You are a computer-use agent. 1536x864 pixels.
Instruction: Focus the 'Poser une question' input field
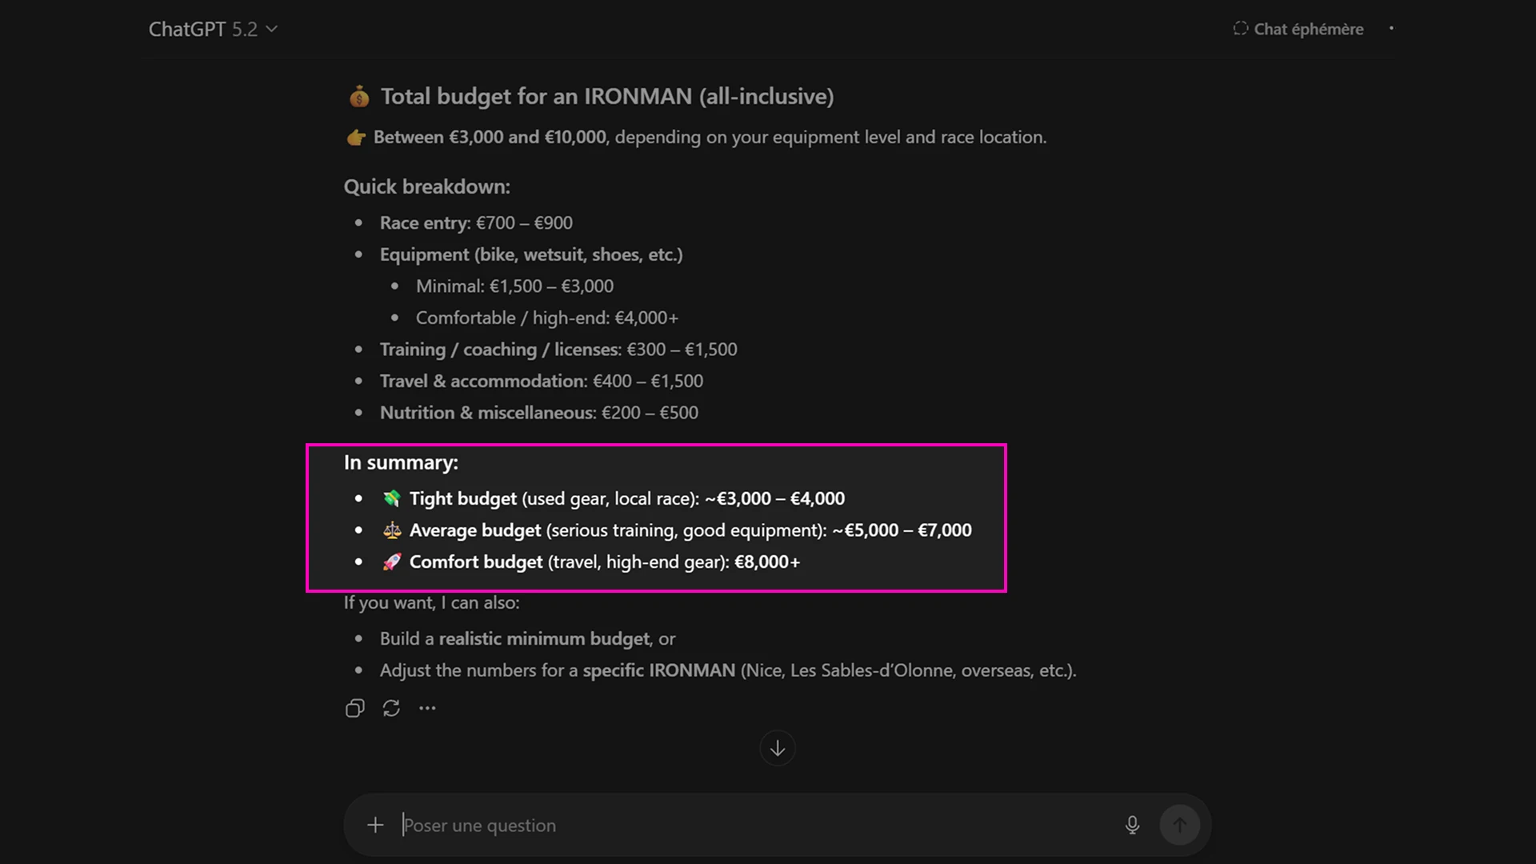point(720,825)
